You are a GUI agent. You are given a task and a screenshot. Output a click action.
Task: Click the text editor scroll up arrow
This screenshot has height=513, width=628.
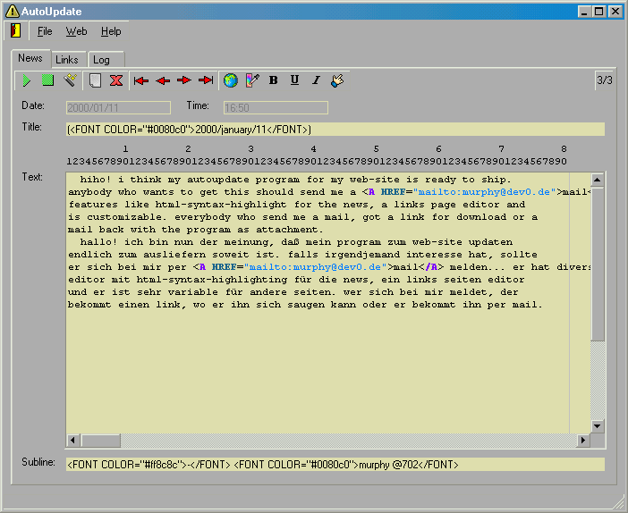598,180
